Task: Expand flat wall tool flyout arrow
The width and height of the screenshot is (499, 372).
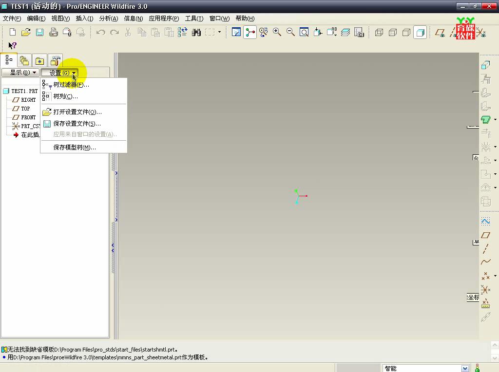Action: pos(495,120)
